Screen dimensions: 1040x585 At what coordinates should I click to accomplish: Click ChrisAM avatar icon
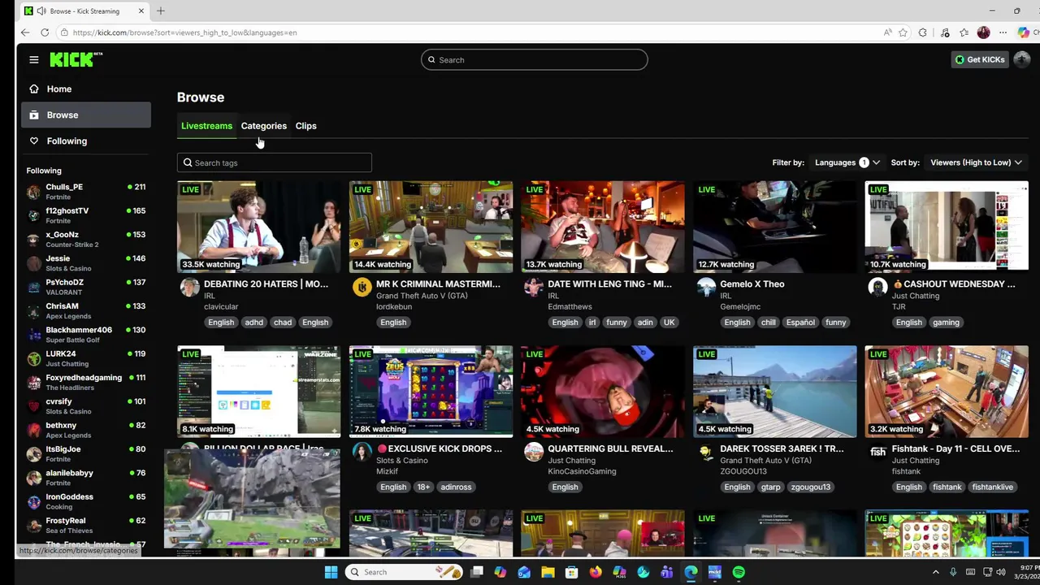[33, 311]
